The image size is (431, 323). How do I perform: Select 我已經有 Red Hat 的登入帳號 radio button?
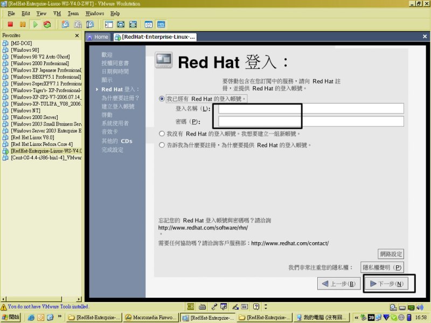tap(162, 99)
